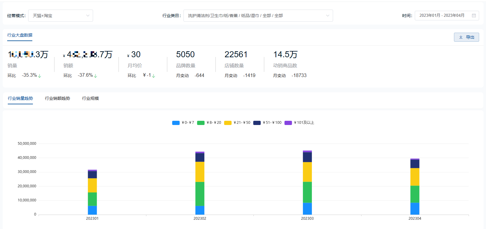Click the 月变动 value -18733

click(299, 76)
